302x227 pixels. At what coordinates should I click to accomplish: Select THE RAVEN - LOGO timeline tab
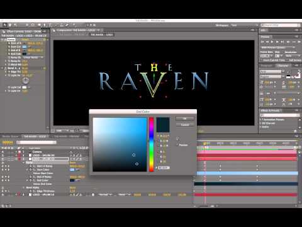[x=35, y=137]
